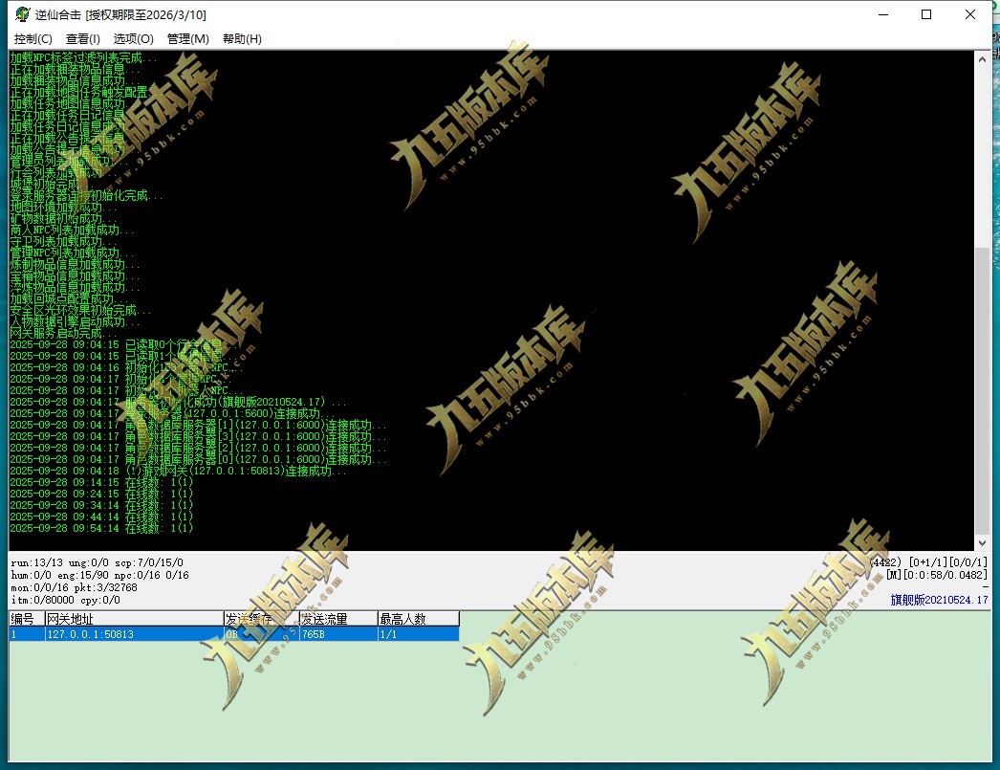Click the 逆仙合击 application icon in title bar
The image size is (1000, 770).
(22, 14)
